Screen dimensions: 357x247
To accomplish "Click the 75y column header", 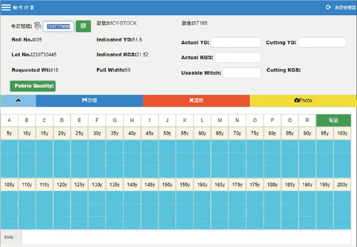I will click(x=255, y=133).
